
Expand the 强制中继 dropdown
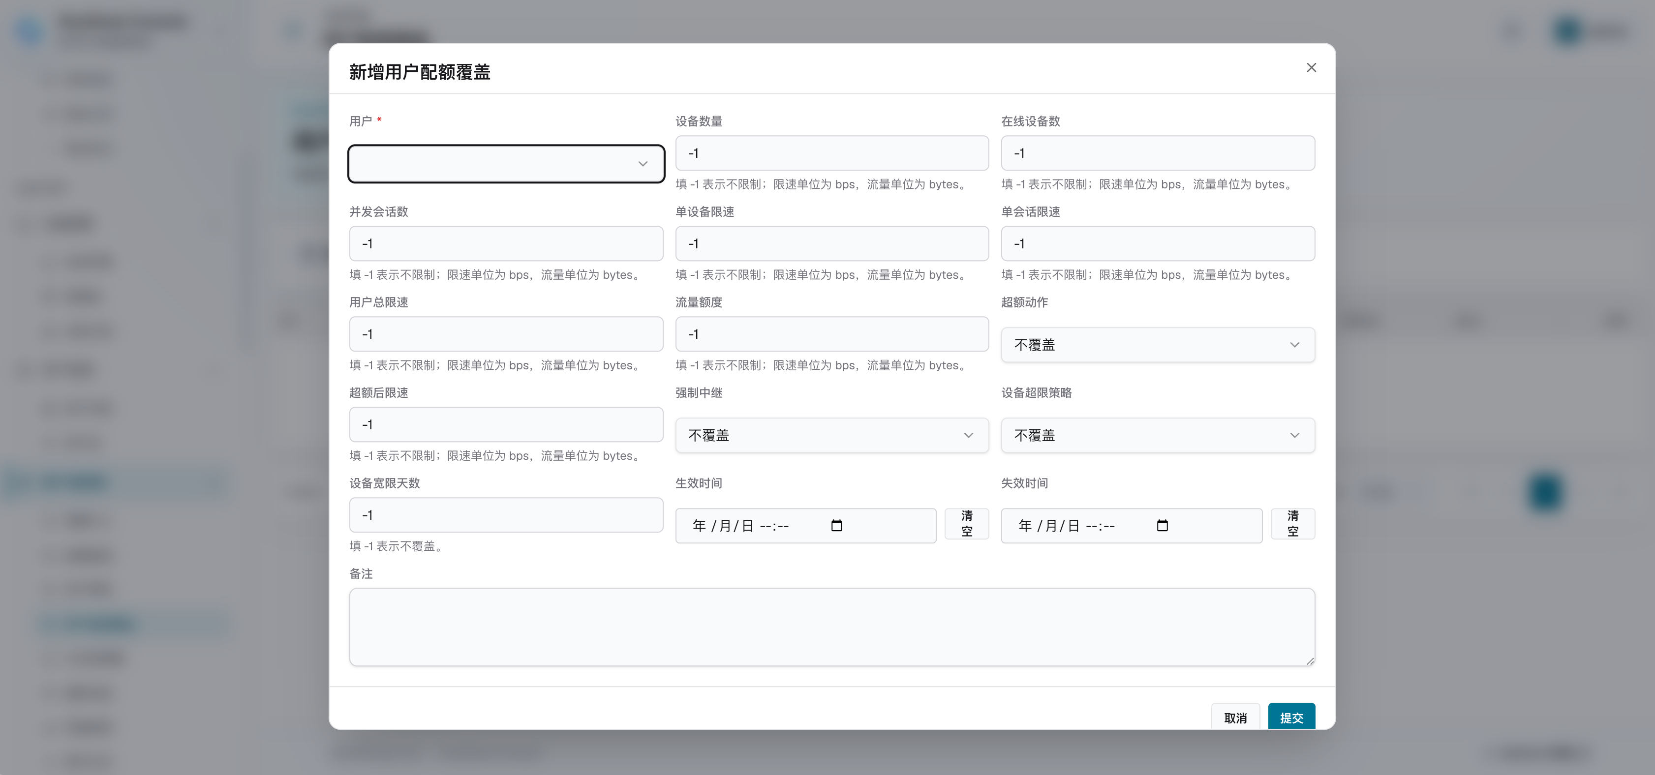pyautogui.click(x=832, y=435)
